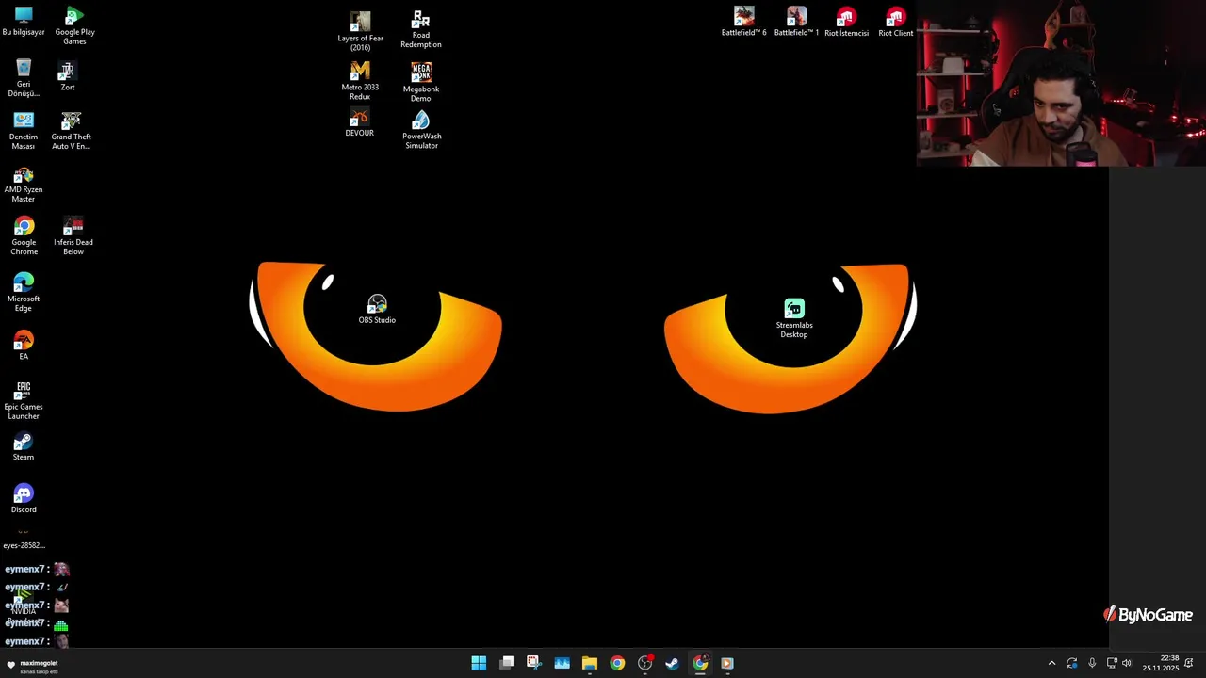Open Epic Games Launcher icon
Screen dimensions: 1206x678
coord(24,401)
